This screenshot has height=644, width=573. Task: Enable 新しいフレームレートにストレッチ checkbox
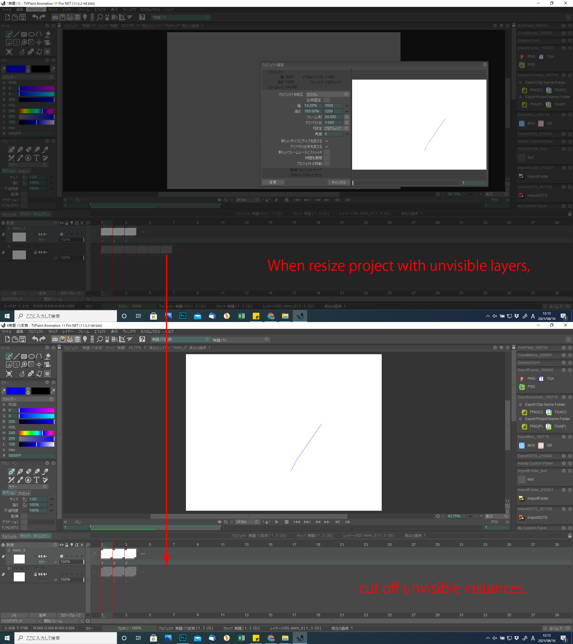pyautogui.click(x=327, y=152)
